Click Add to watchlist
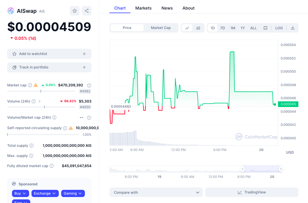The height and width of the screenshot is (203, 308). [49, 54]
